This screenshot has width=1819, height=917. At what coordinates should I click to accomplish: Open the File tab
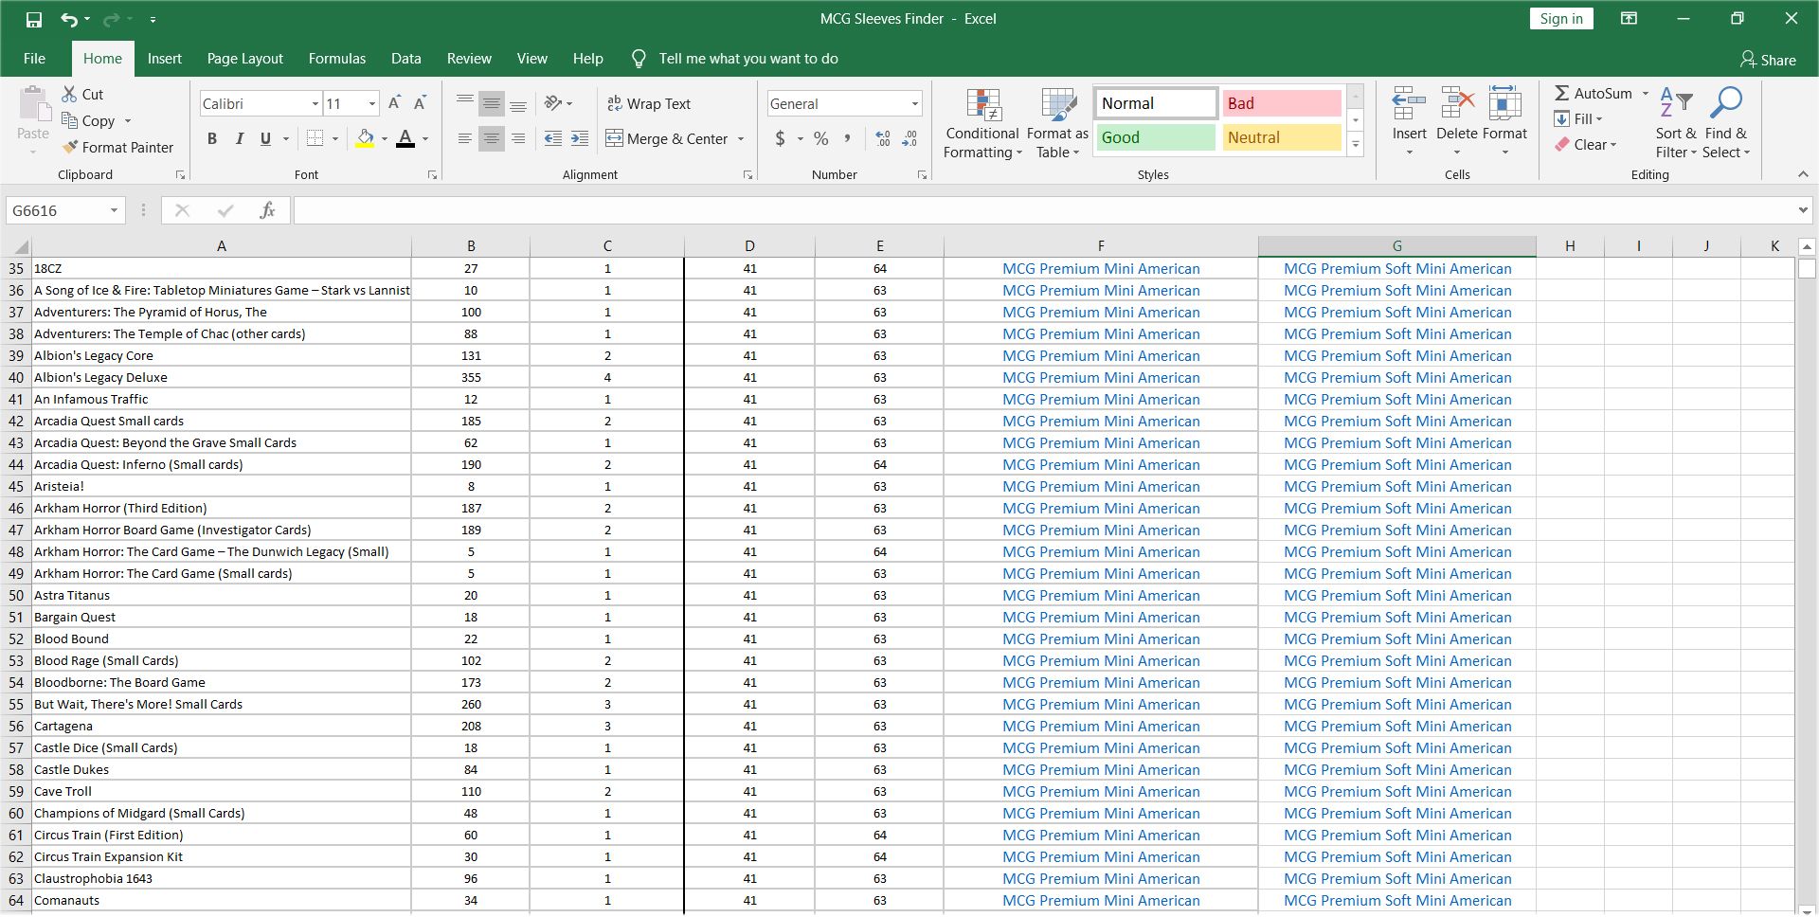tap(34, 58)
